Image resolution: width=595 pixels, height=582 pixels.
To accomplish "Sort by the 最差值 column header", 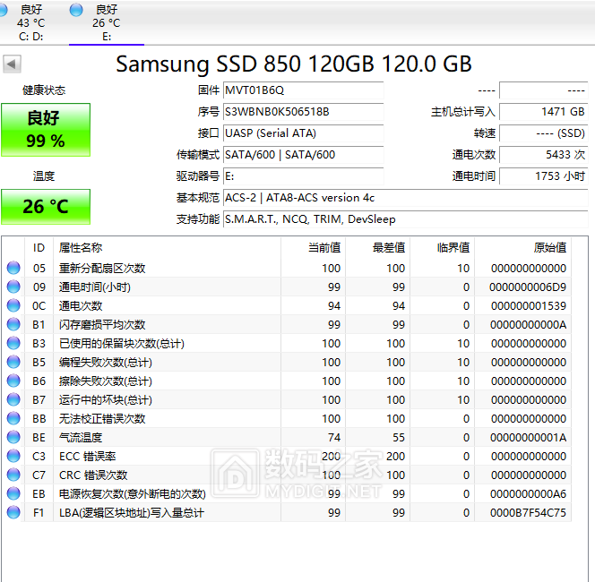I will (x=377, y=248).
